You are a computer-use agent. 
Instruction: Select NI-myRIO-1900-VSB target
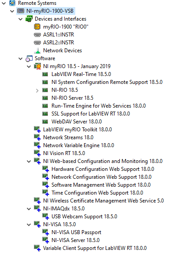point(50,11)
